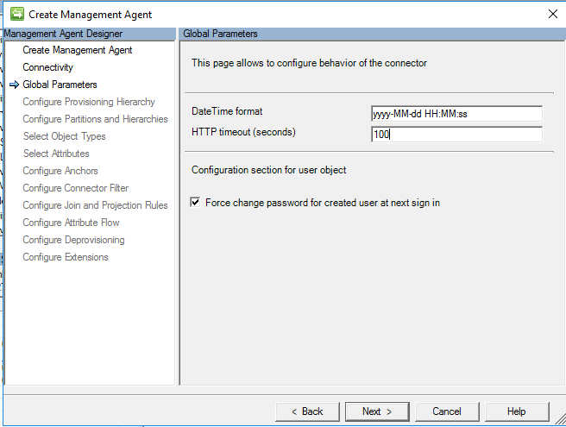Click the DateTime format label

tap(227, 111)
